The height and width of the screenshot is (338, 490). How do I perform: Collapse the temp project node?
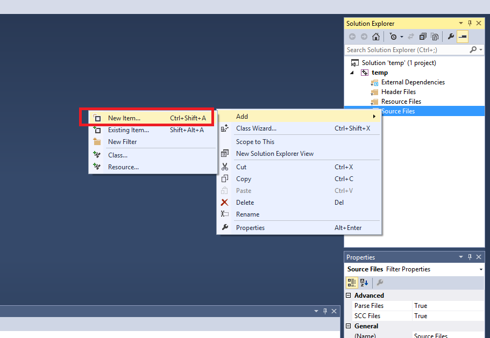pos(352,73)
